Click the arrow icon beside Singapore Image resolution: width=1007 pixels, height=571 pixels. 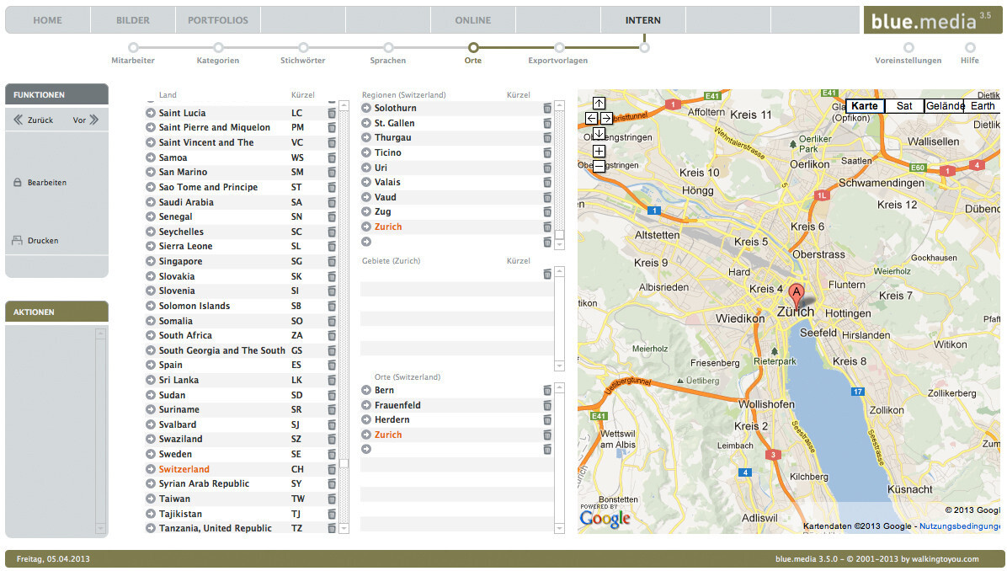click(x=151, y=262)
